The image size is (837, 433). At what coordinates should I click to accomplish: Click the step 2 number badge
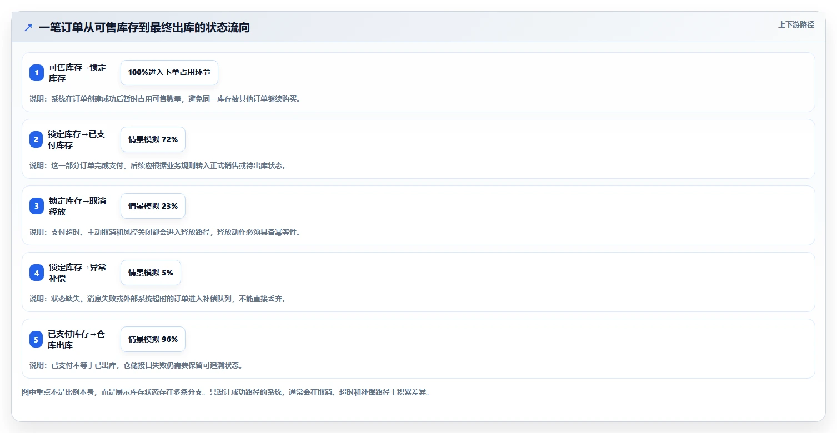point(36,139)
